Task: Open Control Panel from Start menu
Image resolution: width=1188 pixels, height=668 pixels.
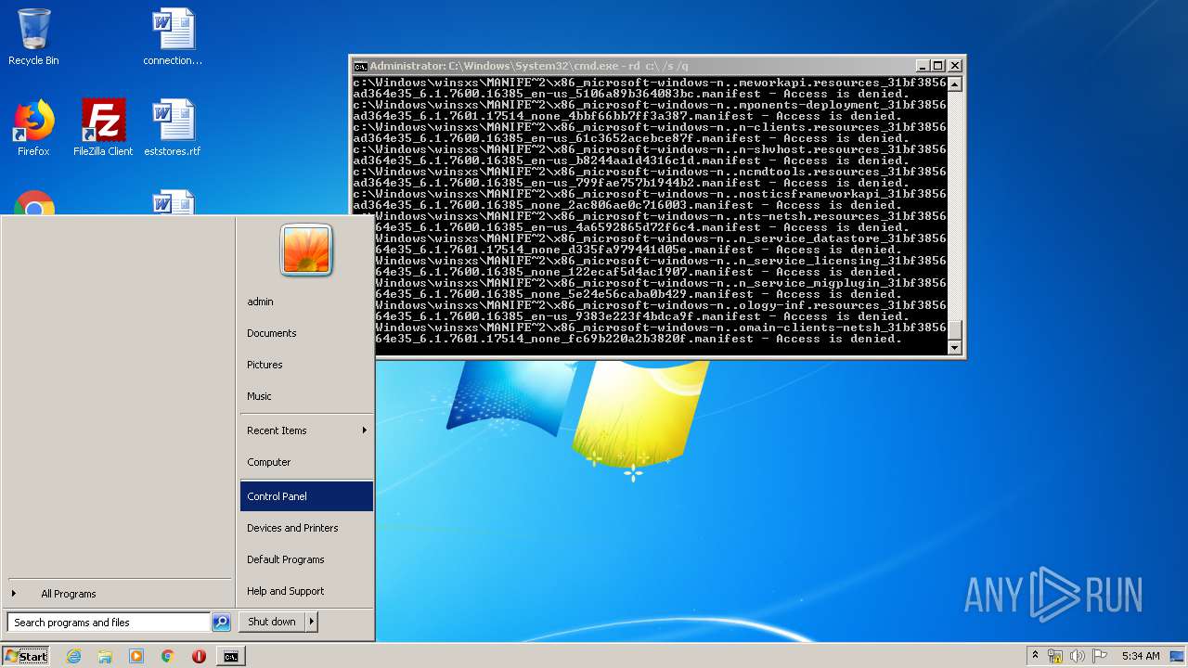Action: click(306, 496)
